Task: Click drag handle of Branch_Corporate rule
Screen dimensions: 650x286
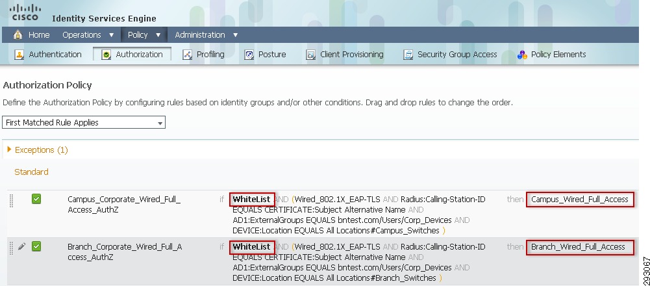Action: [11, 248]
